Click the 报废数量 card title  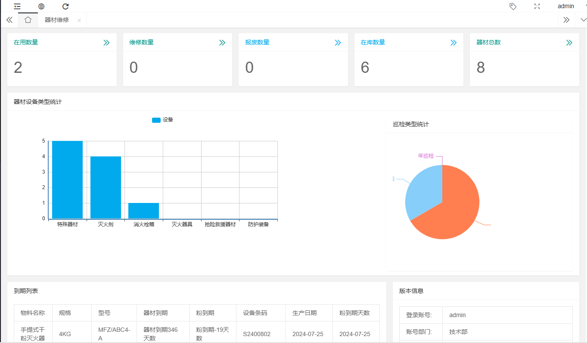click(257, 42)
